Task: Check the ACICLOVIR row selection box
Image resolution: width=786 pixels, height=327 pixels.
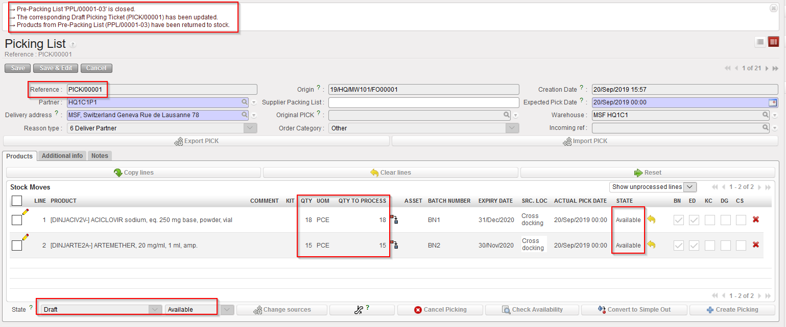Action: (16, 220)
